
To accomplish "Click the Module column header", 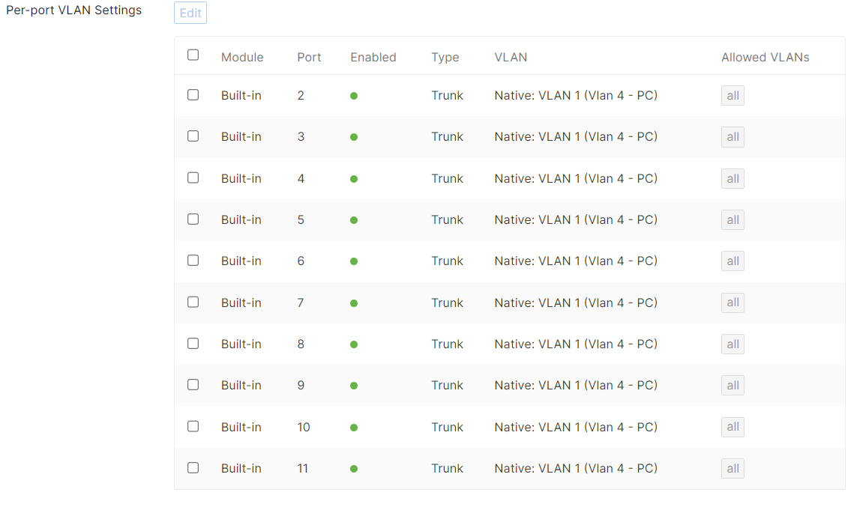I will [x=241, y=57].
